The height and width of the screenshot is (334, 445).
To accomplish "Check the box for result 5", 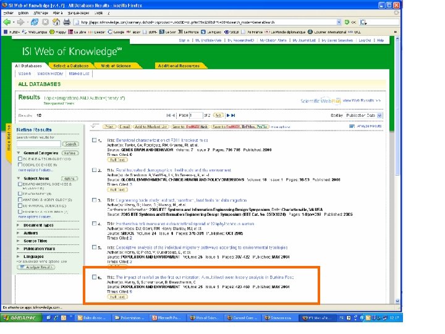I will 94,247.
